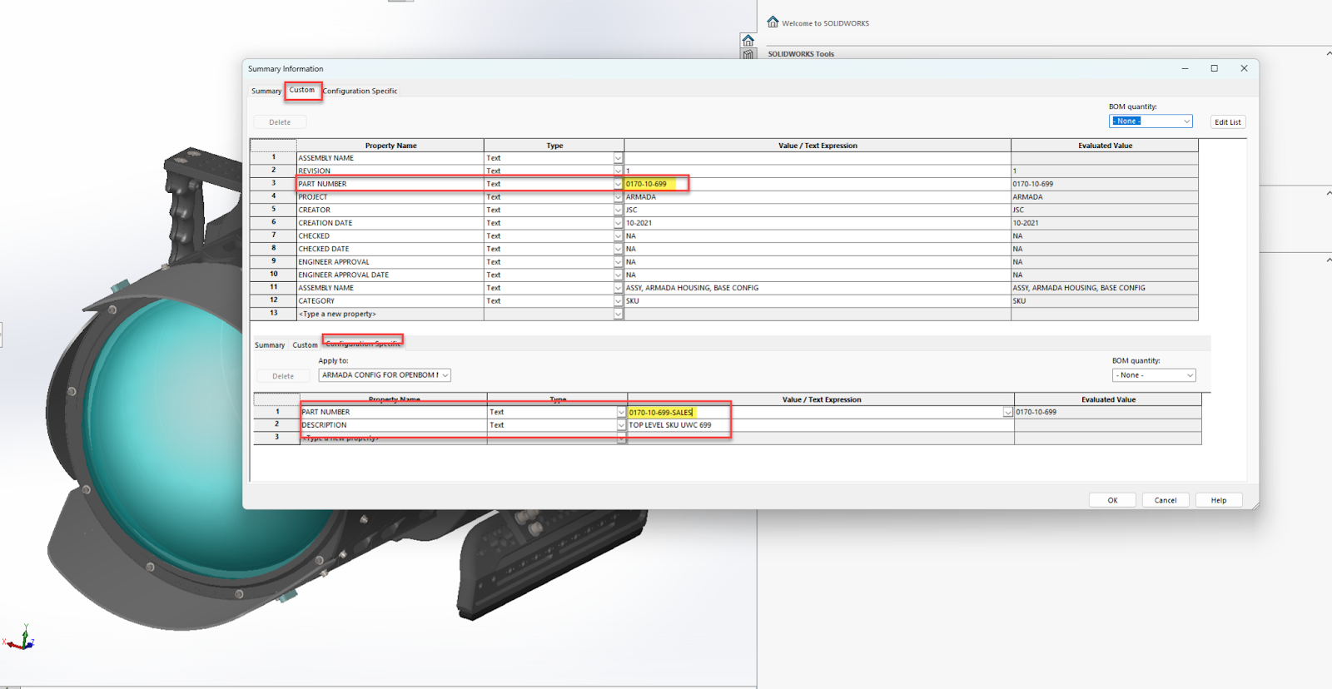This screenshot has width=1332, height=689.
Task: Click 'ARMADA' value in PROJECT row
Action: pos(818,197)
